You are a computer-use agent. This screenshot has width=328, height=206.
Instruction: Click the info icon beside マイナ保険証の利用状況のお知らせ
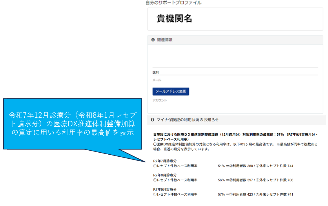pos(152,120)
